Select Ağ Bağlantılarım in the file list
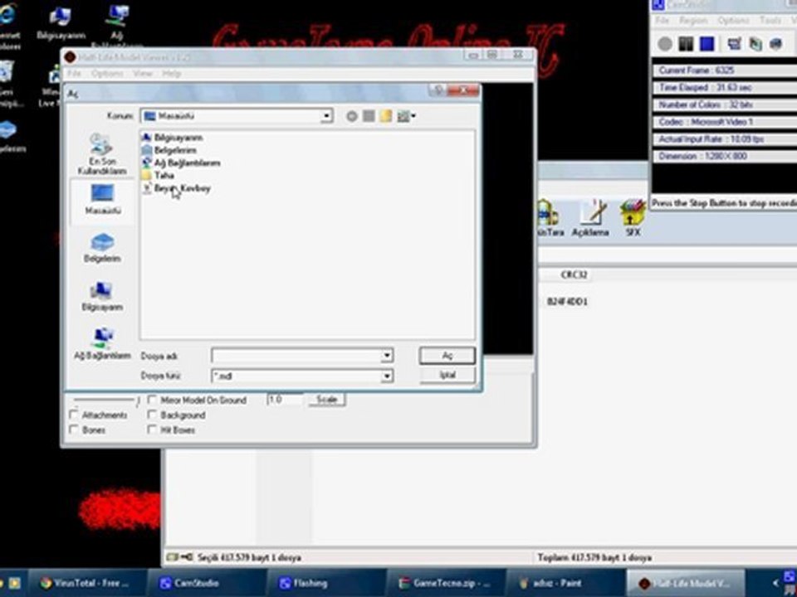The width and height of the screenshot is (797, 597). (x=182, y=163)
